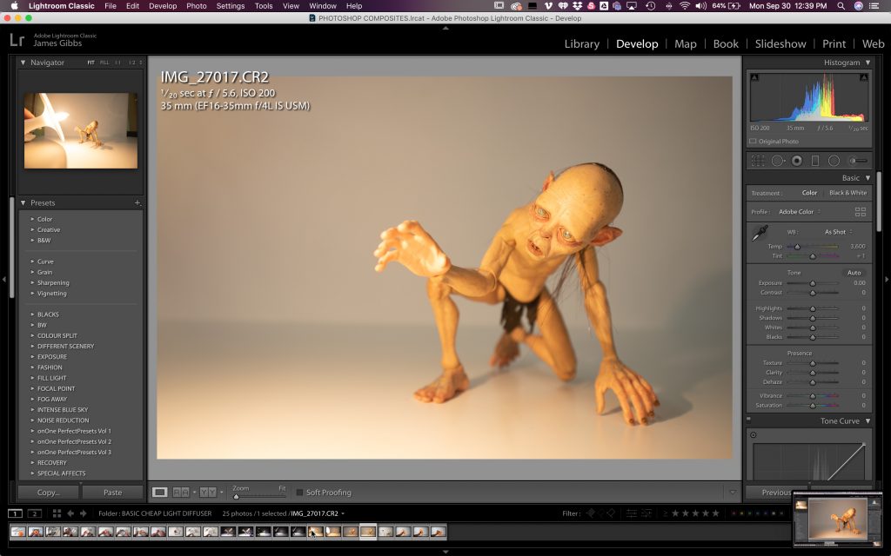Select the Radial Filter tool
891x556 pixels.
click(x=834, y=161)
